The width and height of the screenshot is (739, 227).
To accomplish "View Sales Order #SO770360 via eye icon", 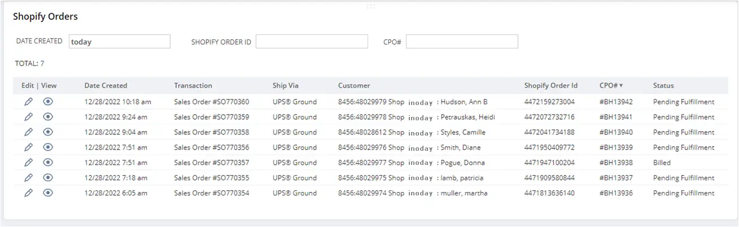I will [48, 102].
